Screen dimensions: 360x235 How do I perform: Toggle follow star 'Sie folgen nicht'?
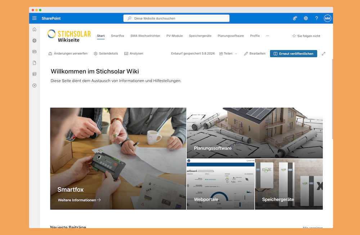pyautogui.click(x=306, y=36)
